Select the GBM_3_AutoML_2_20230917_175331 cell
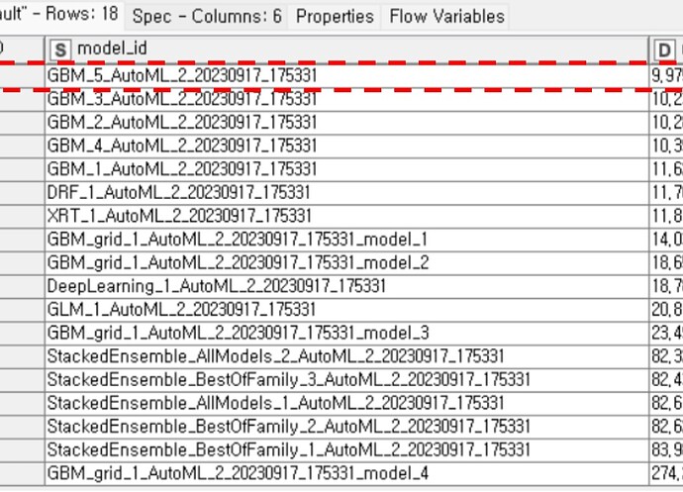Image resolution: width=683 pixels, height=492 pixels. coord(182,99)
